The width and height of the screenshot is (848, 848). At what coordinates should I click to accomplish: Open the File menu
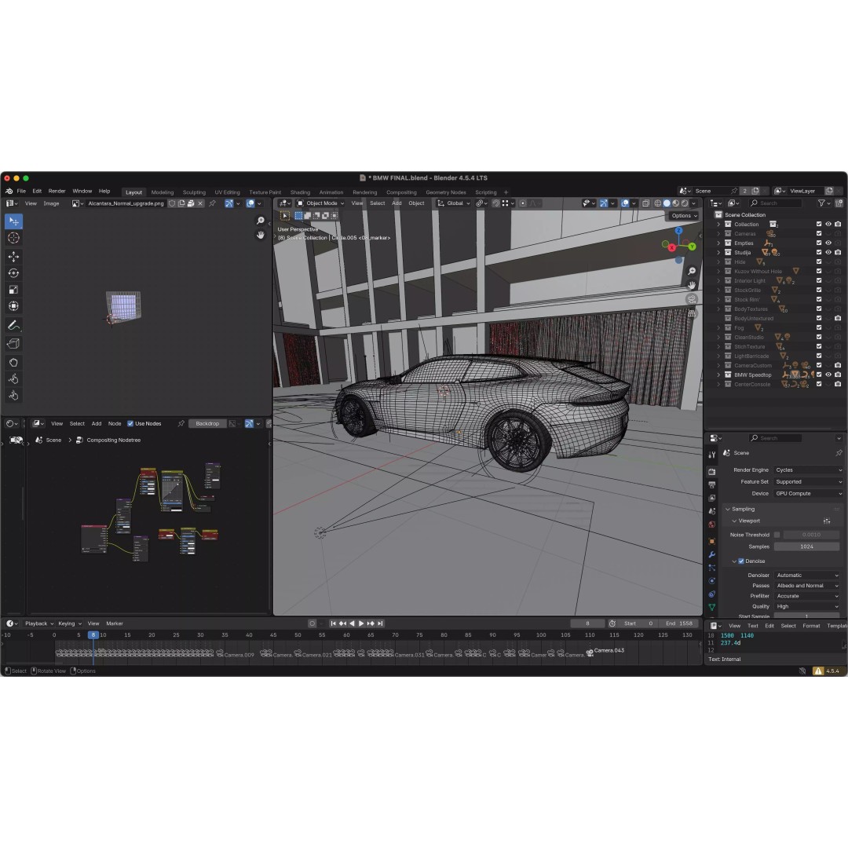[21, 191]
